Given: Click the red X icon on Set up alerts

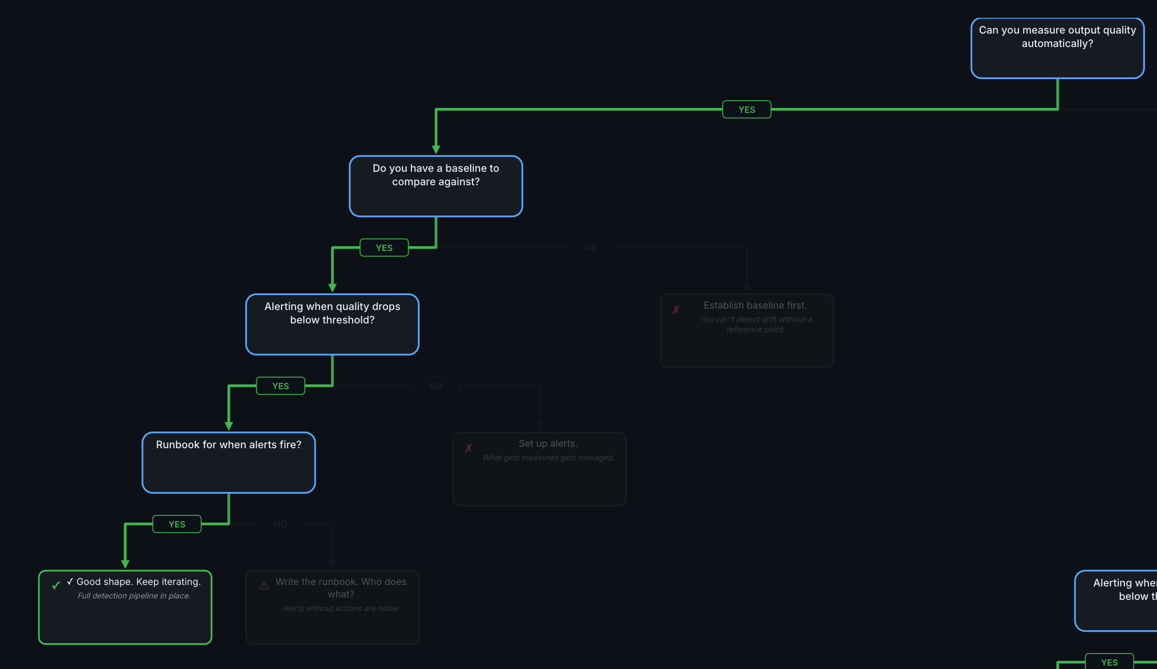Looking at the screenshot, I should pyautogui.click(x=468, y=448).
